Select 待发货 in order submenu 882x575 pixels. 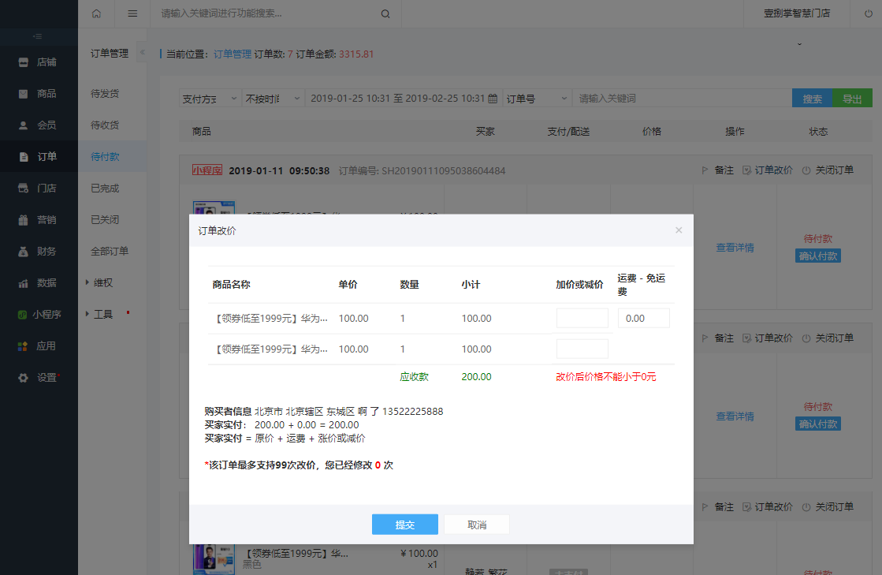105,93
